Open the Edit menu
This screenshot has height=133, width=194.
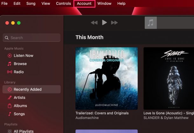click(x=17, y=4)
